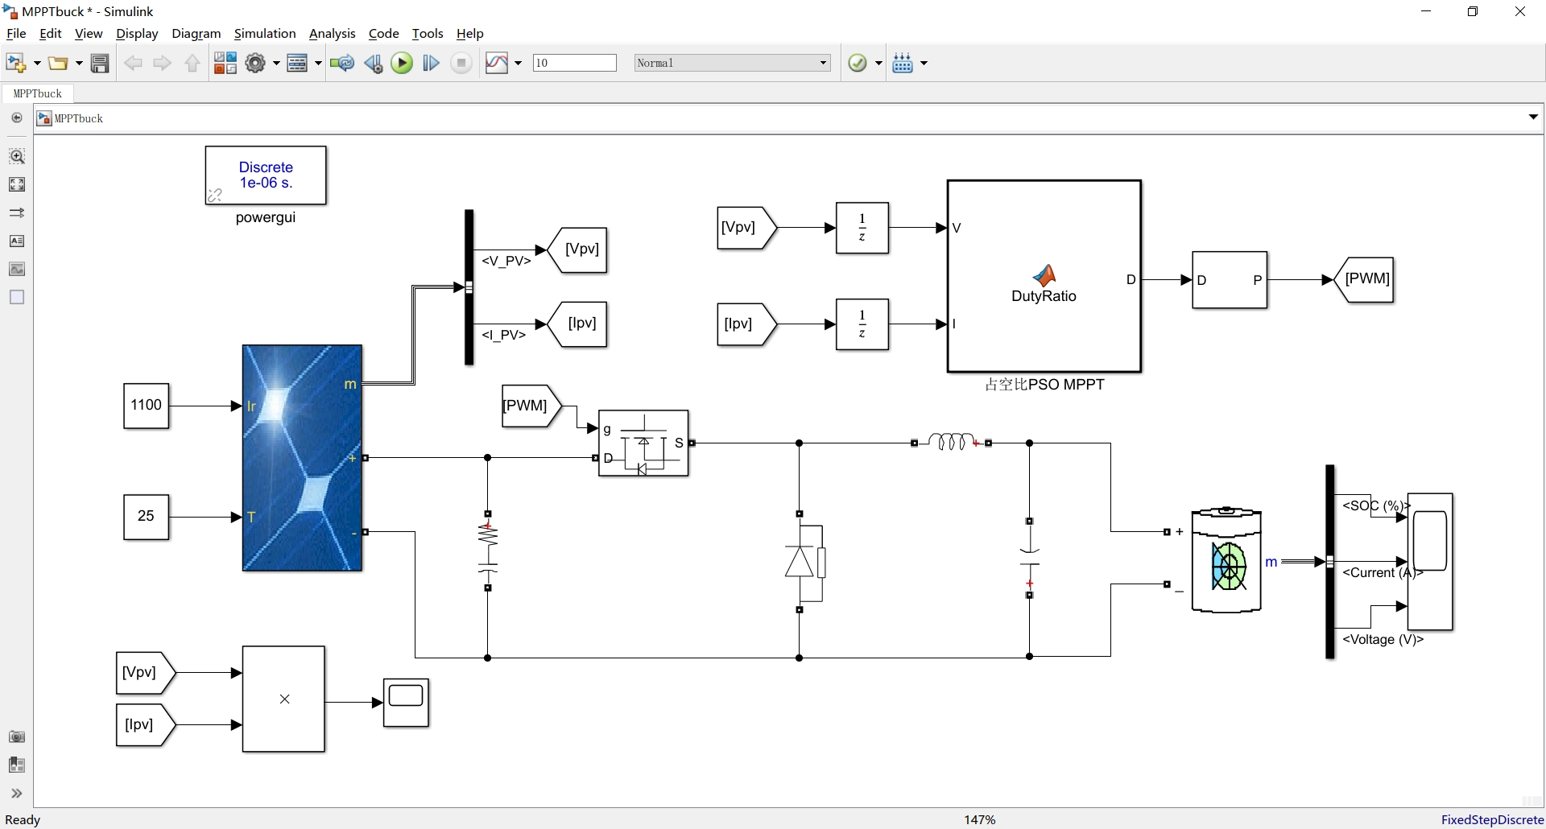
Task: Click the FixedStepDiscrete status bar link
Action: tap(1492, 819)
